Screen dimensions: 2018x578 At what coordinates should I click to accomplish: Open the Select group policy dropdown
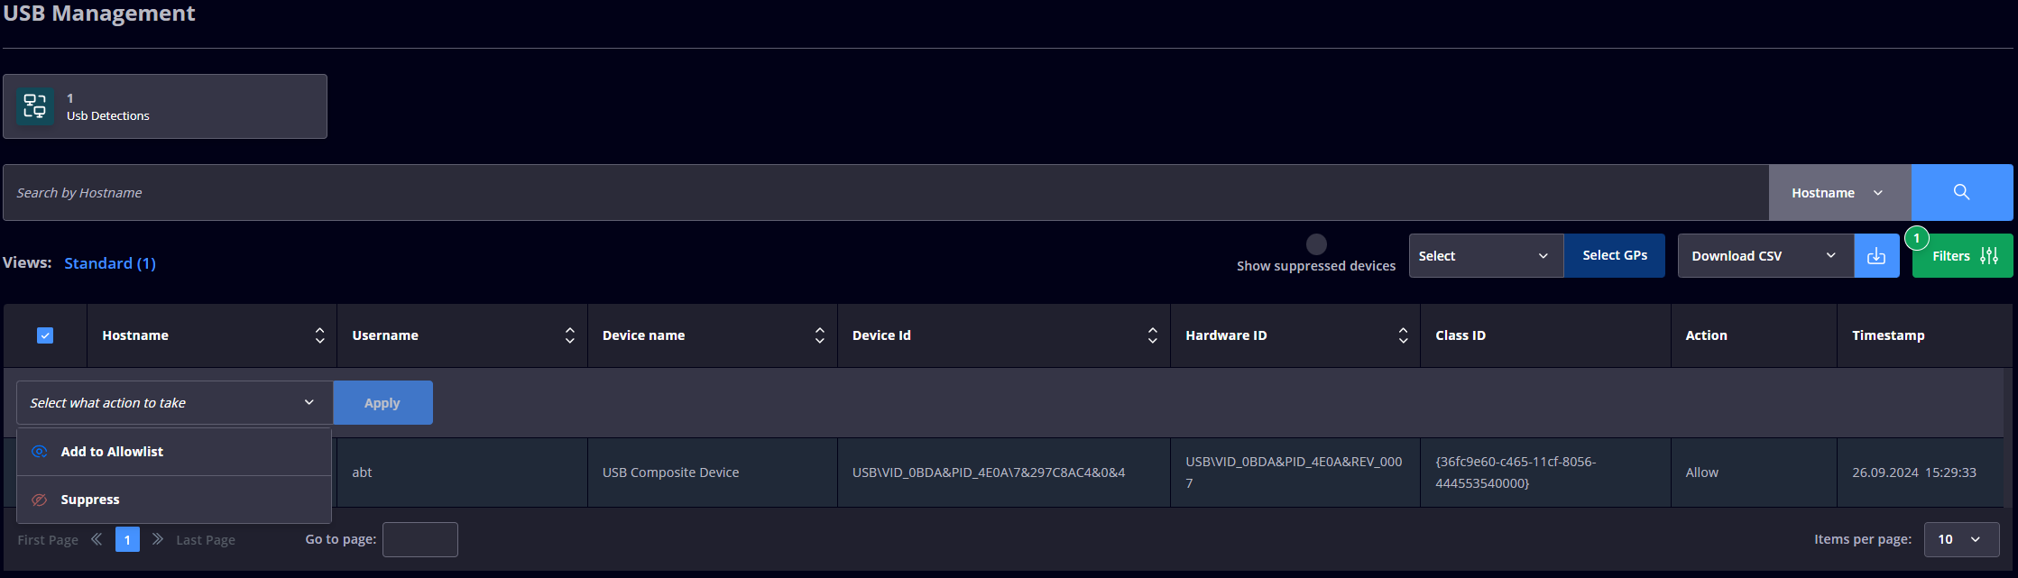[1486, 256]
